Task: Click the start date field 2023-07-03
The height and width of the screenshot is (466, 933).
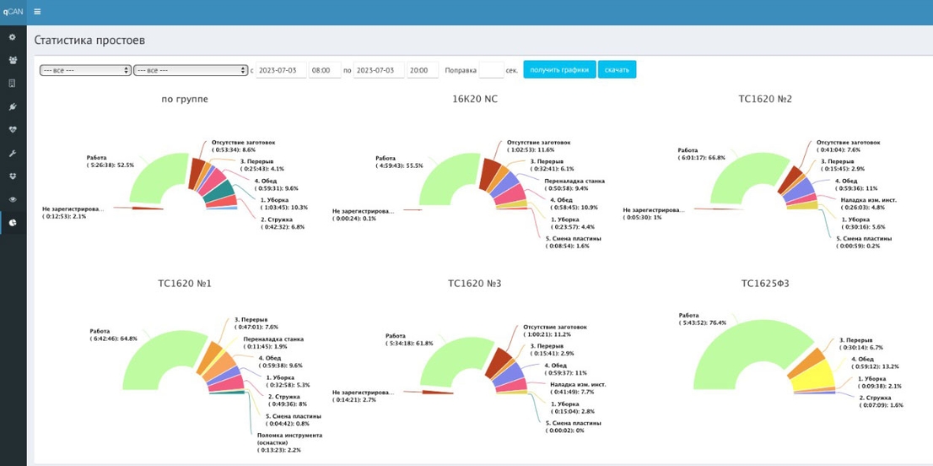Action: 282,69
